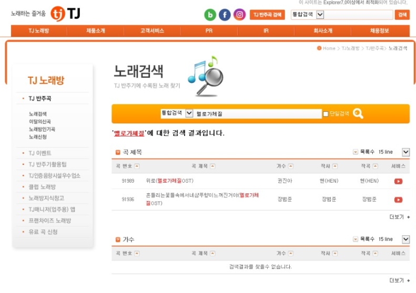The image size is (416, 293).
Task: Select sidebar TJ 반주곡 item
Action: click(x=40, y=99)
